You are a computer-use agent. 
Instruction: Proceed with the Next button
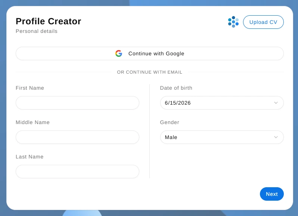click(x=271, y=194)
